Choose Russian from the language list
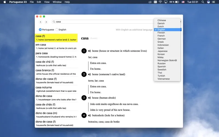The height and width of the screenshot is (137, 219). pos(167,64)
